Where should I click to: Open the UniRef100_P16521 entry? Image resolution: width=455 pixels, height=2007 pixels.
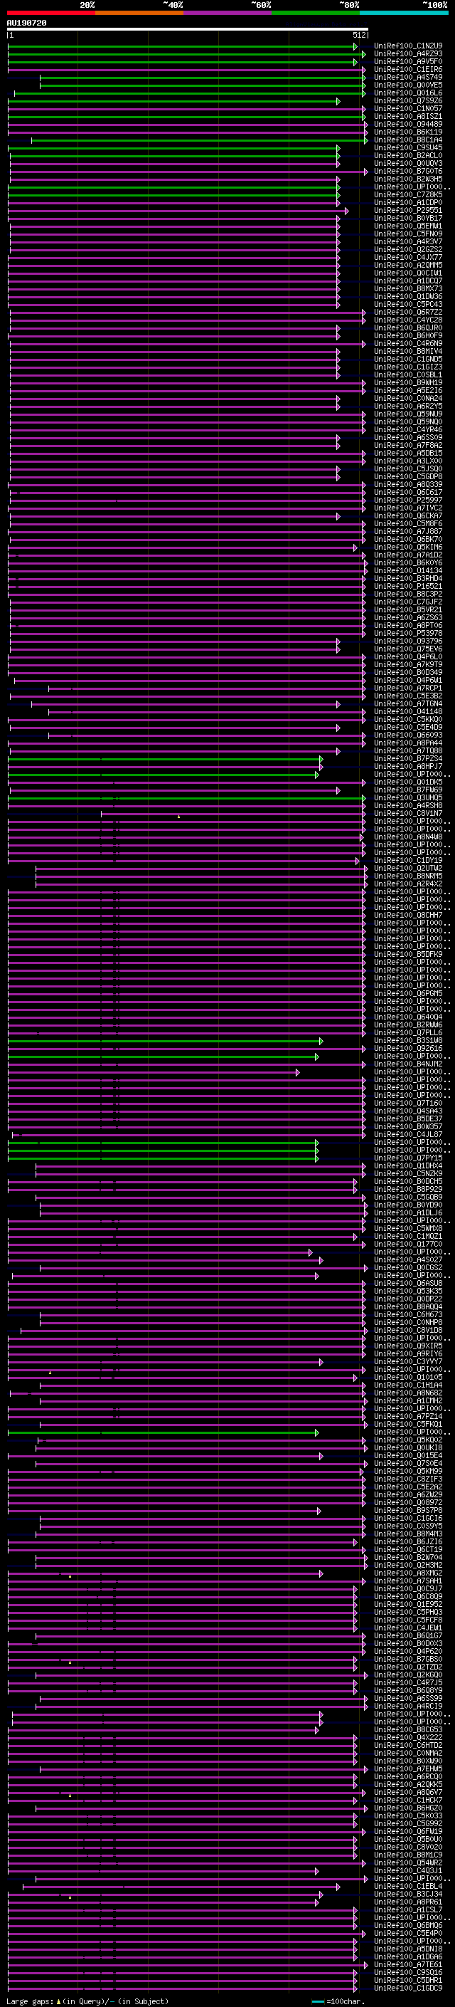coord(408,586)
